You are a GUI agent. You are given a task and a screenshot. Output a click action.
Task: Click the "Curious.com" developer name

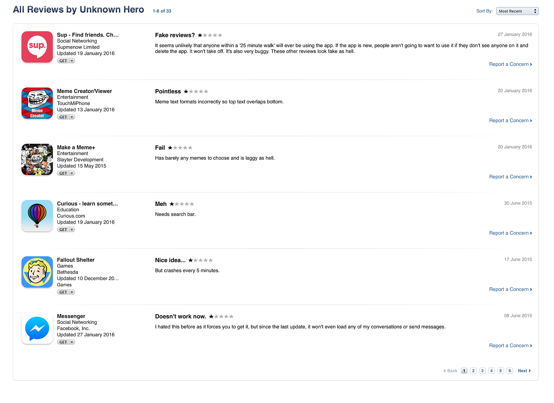point(71,216)
